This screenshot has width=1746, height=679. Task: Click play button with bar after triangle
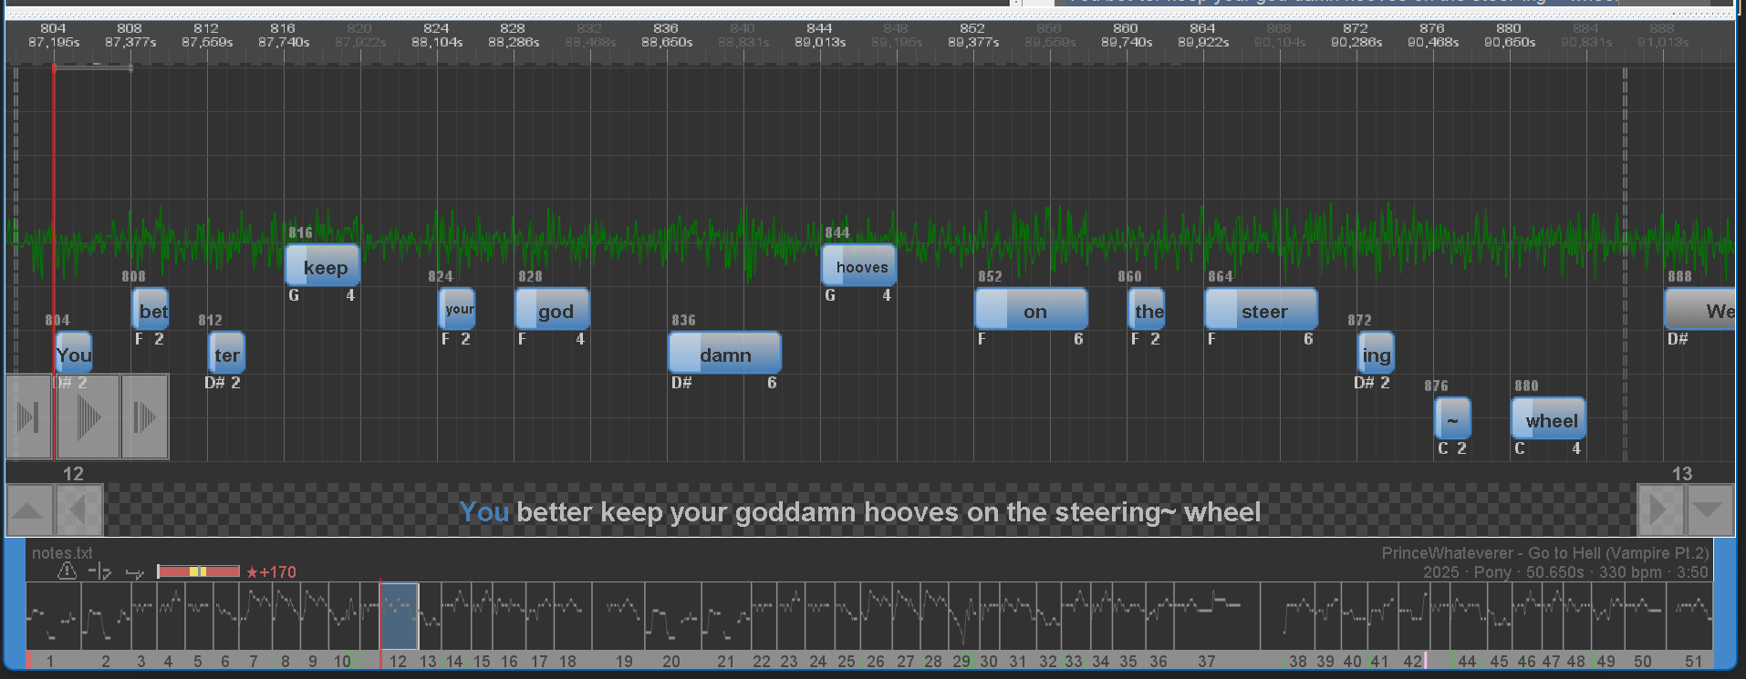[x=28, y=417]
